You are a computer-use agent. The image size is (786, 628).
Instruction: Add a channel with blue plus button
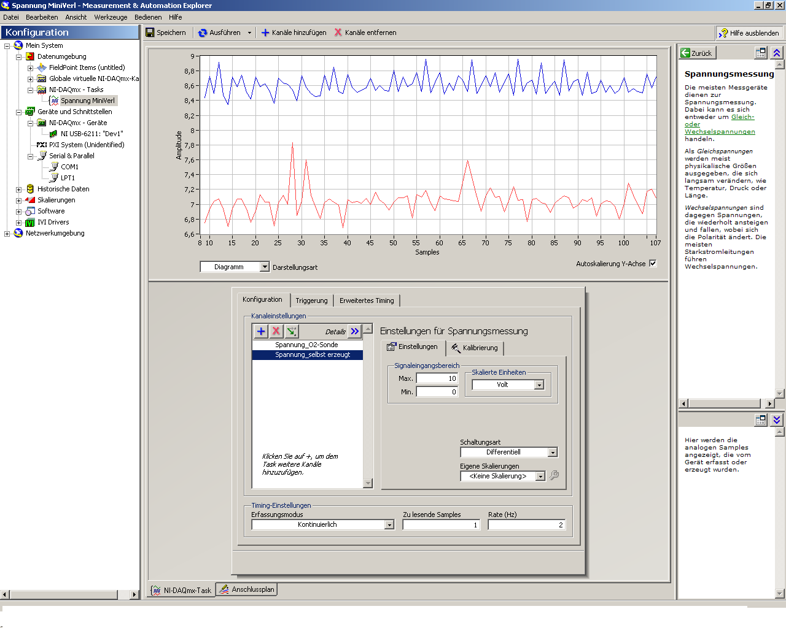pos(261,331)
